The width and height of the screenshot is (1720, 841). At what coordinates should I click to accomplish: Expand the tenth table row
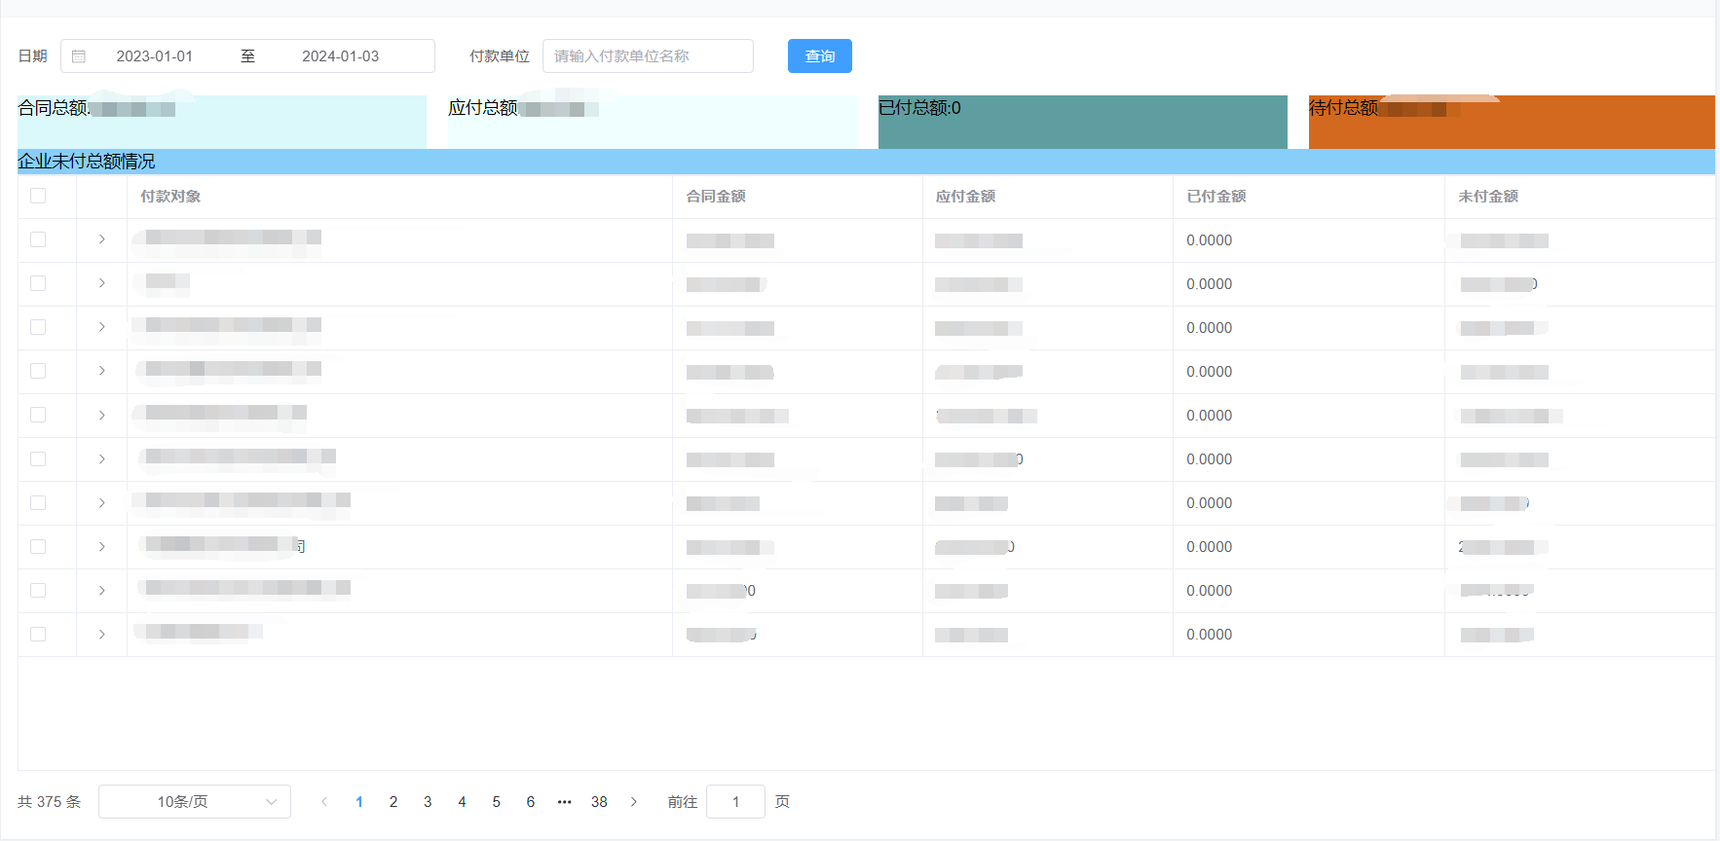click(x=101, y=634)
